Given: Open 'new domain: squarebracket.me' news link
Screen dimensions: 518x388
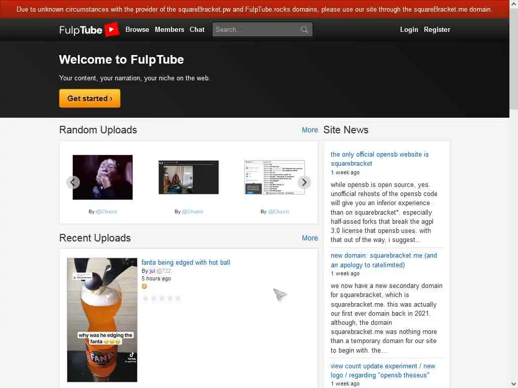Looking at the screenshot, I should (x=383, y=260).
